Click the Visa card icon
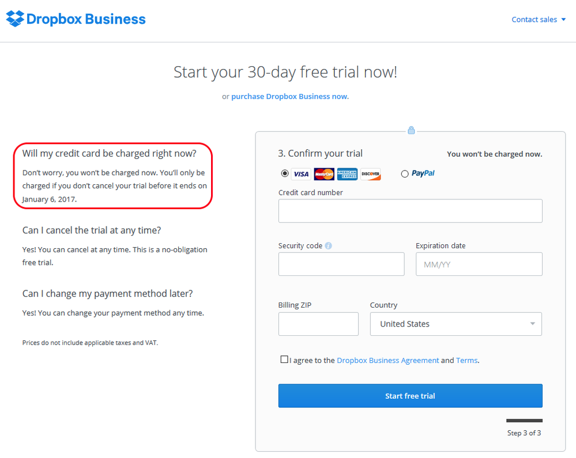The image size is (576, 458). click(300, 174)
